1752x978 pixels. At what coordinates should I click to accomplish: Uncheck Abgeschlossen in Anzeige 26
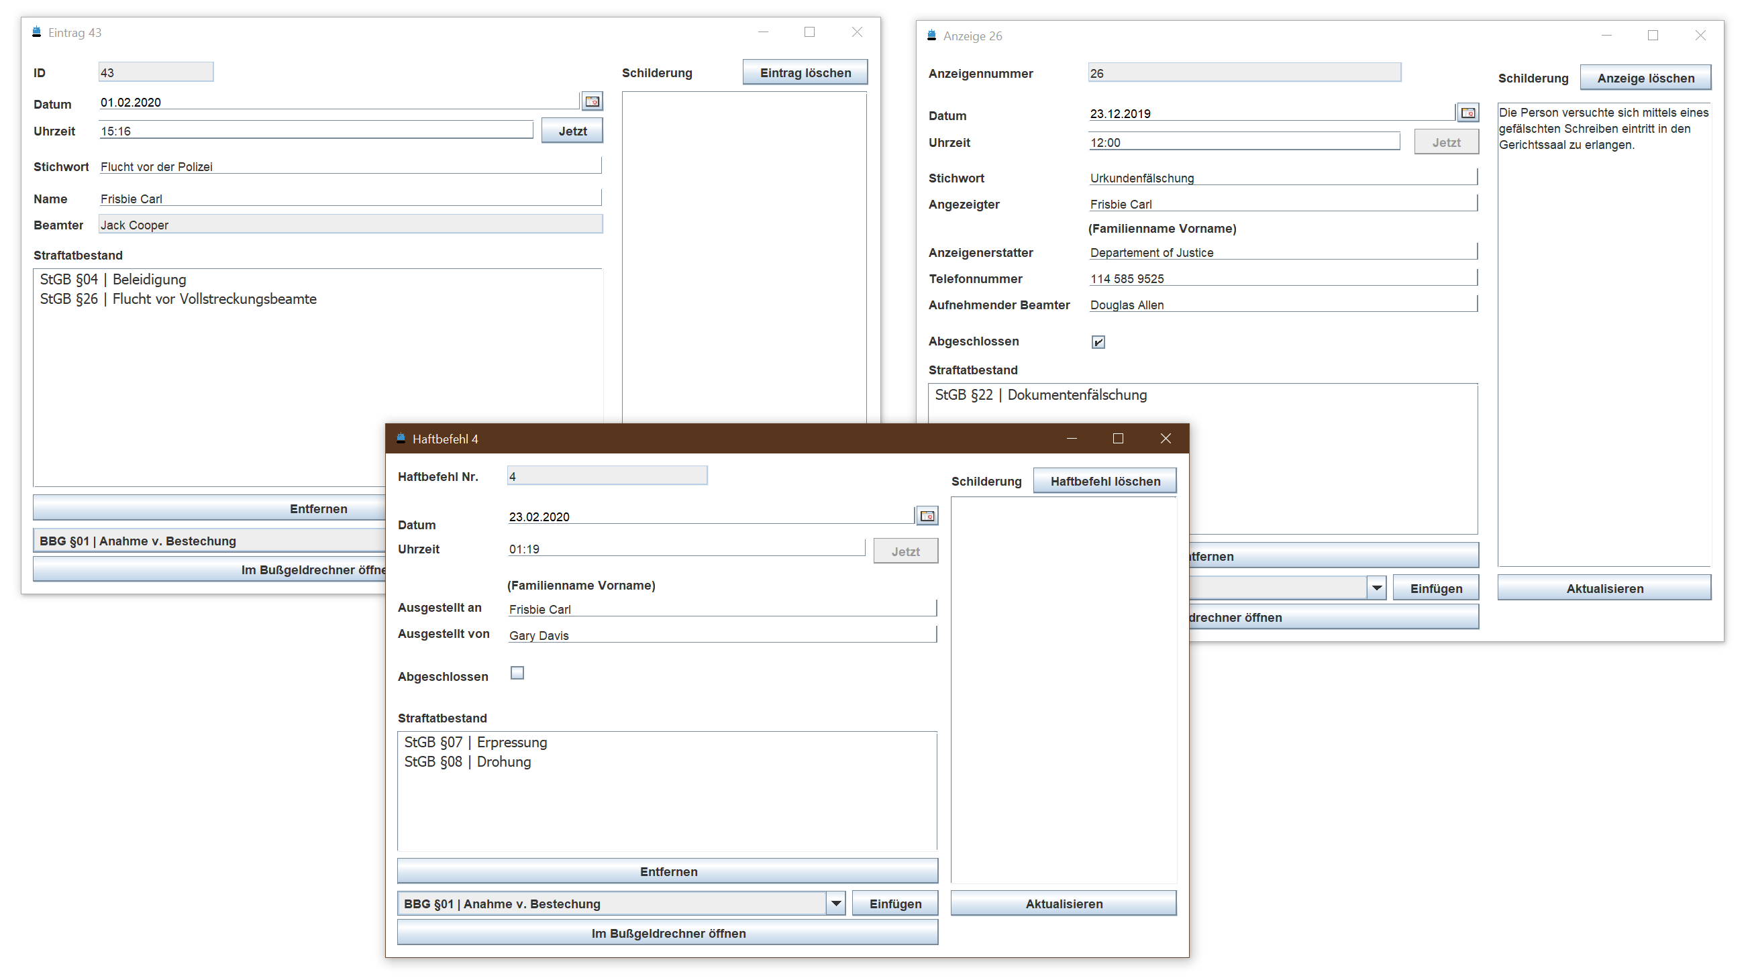click(1098, 342)
